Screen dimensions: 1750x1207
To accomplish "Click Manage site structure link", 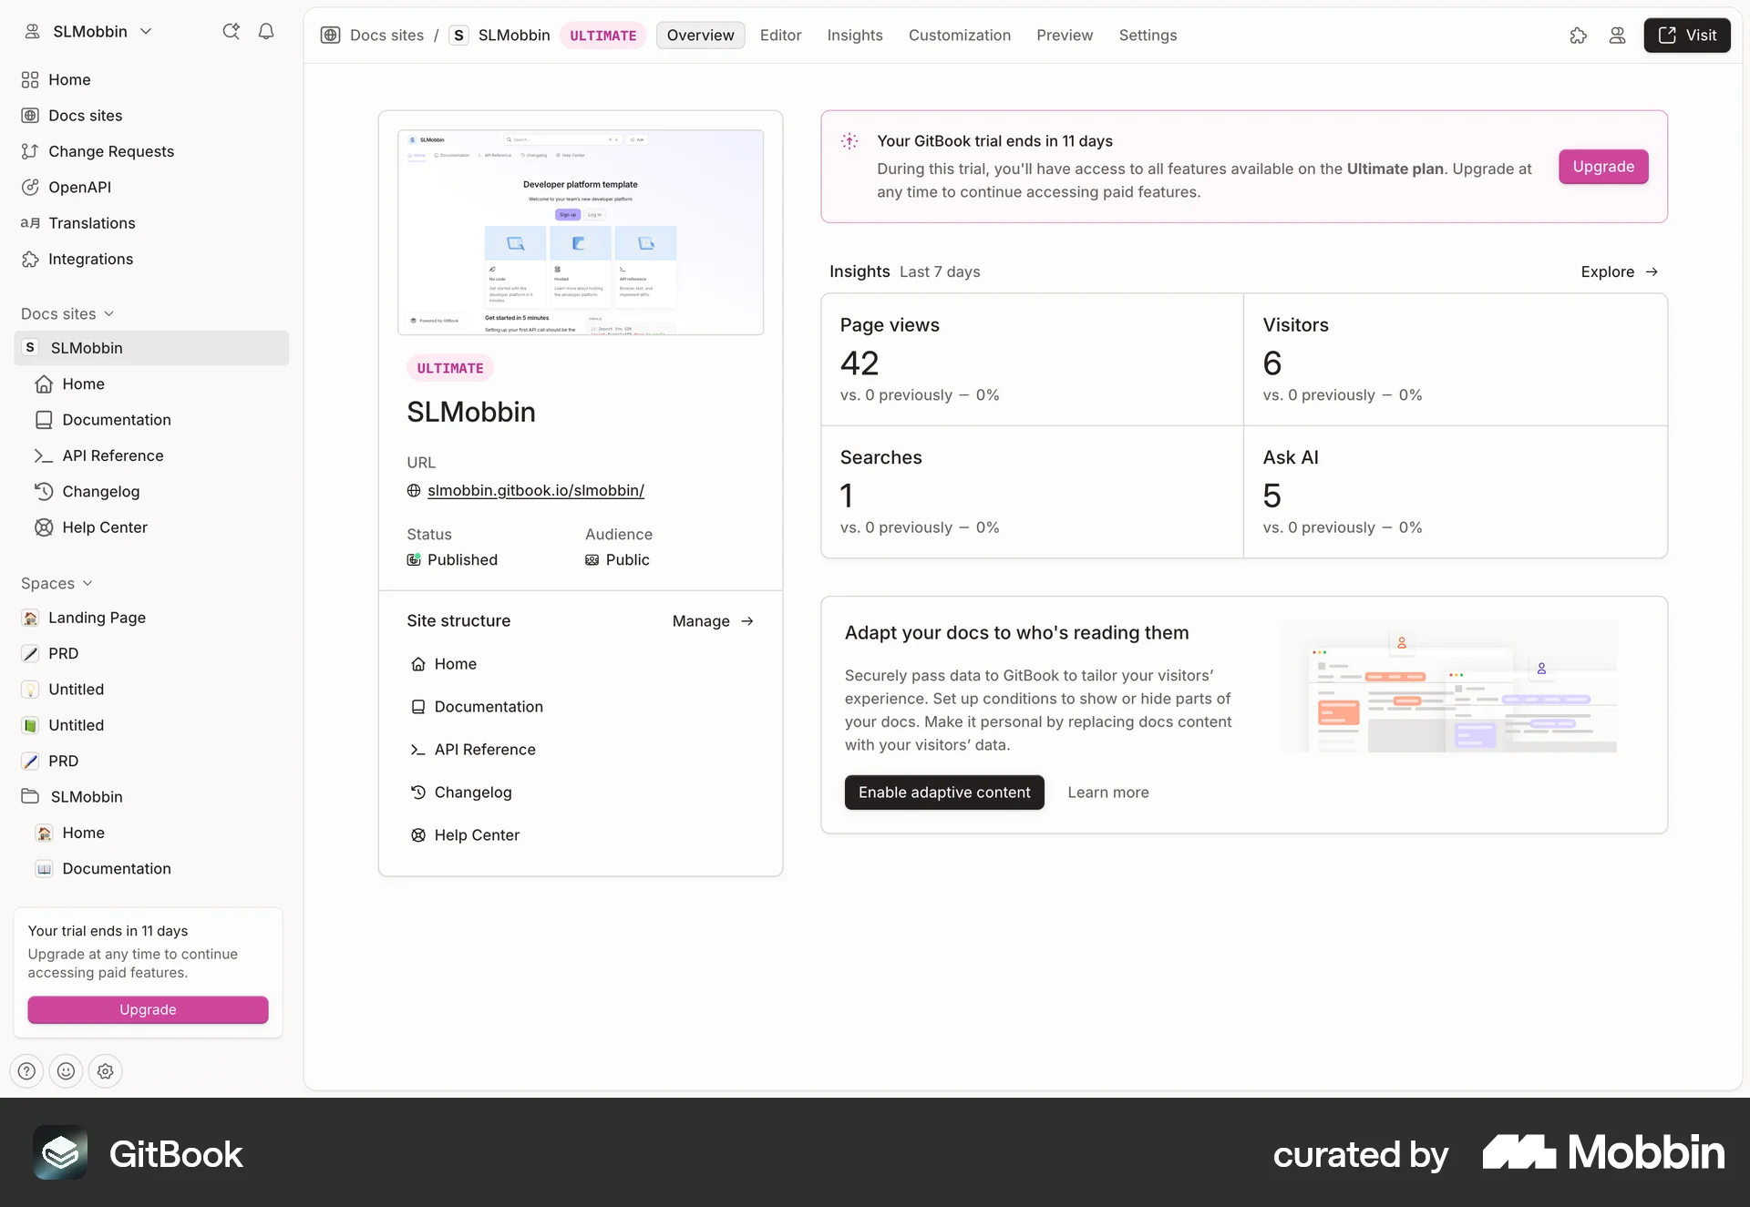I will pyautogui.click(x=713, y=621).
